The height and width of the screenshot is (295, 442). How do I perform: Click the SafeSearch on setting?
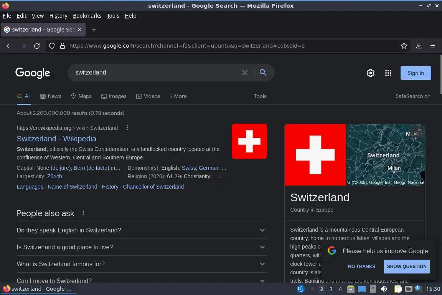[x=413, y=96]
